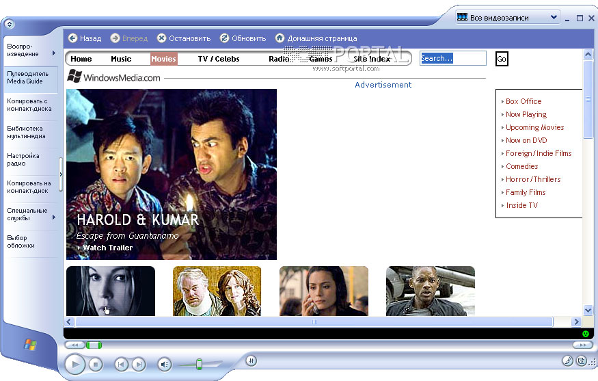Click the horizontal scrollbar left arrow
The width and height of the screenshot is (598, 381).
click(69, 321)
